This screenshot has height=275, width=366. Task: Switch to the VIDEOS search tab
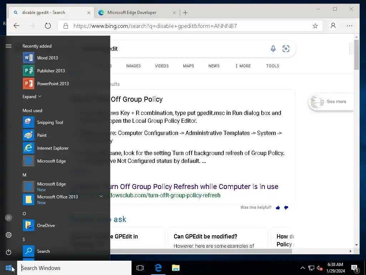point(162,66)
